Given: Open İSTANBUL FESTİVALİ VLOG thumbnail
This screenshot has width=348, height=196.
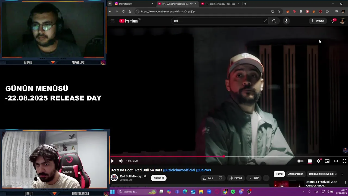Looking at the screenshot, I should point(289,184).
